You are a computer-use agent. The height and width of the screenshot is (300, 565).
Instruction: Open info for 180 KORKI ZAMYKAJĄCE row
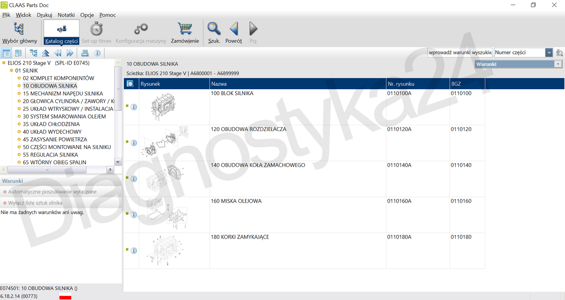click(134, 251)
